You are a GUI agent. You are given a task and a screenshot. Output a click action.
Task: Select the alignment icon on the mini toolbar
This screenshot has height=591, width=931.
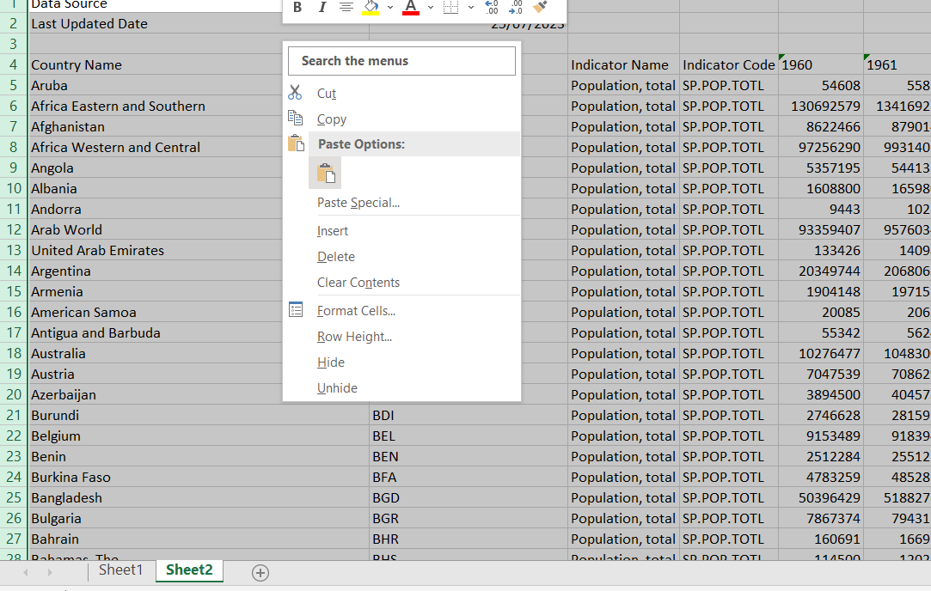[346, 8]
